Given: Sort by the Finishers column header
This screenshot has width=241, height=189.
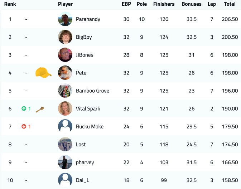Looking at the screenshot, I should (x=164, y=4).
